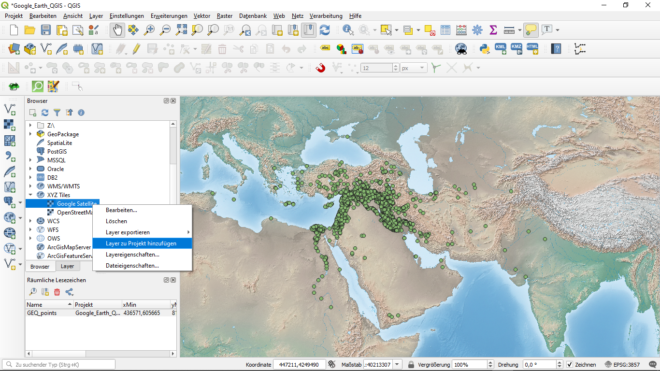Select the Pan Map hand tool

click(x=117, y=30)
